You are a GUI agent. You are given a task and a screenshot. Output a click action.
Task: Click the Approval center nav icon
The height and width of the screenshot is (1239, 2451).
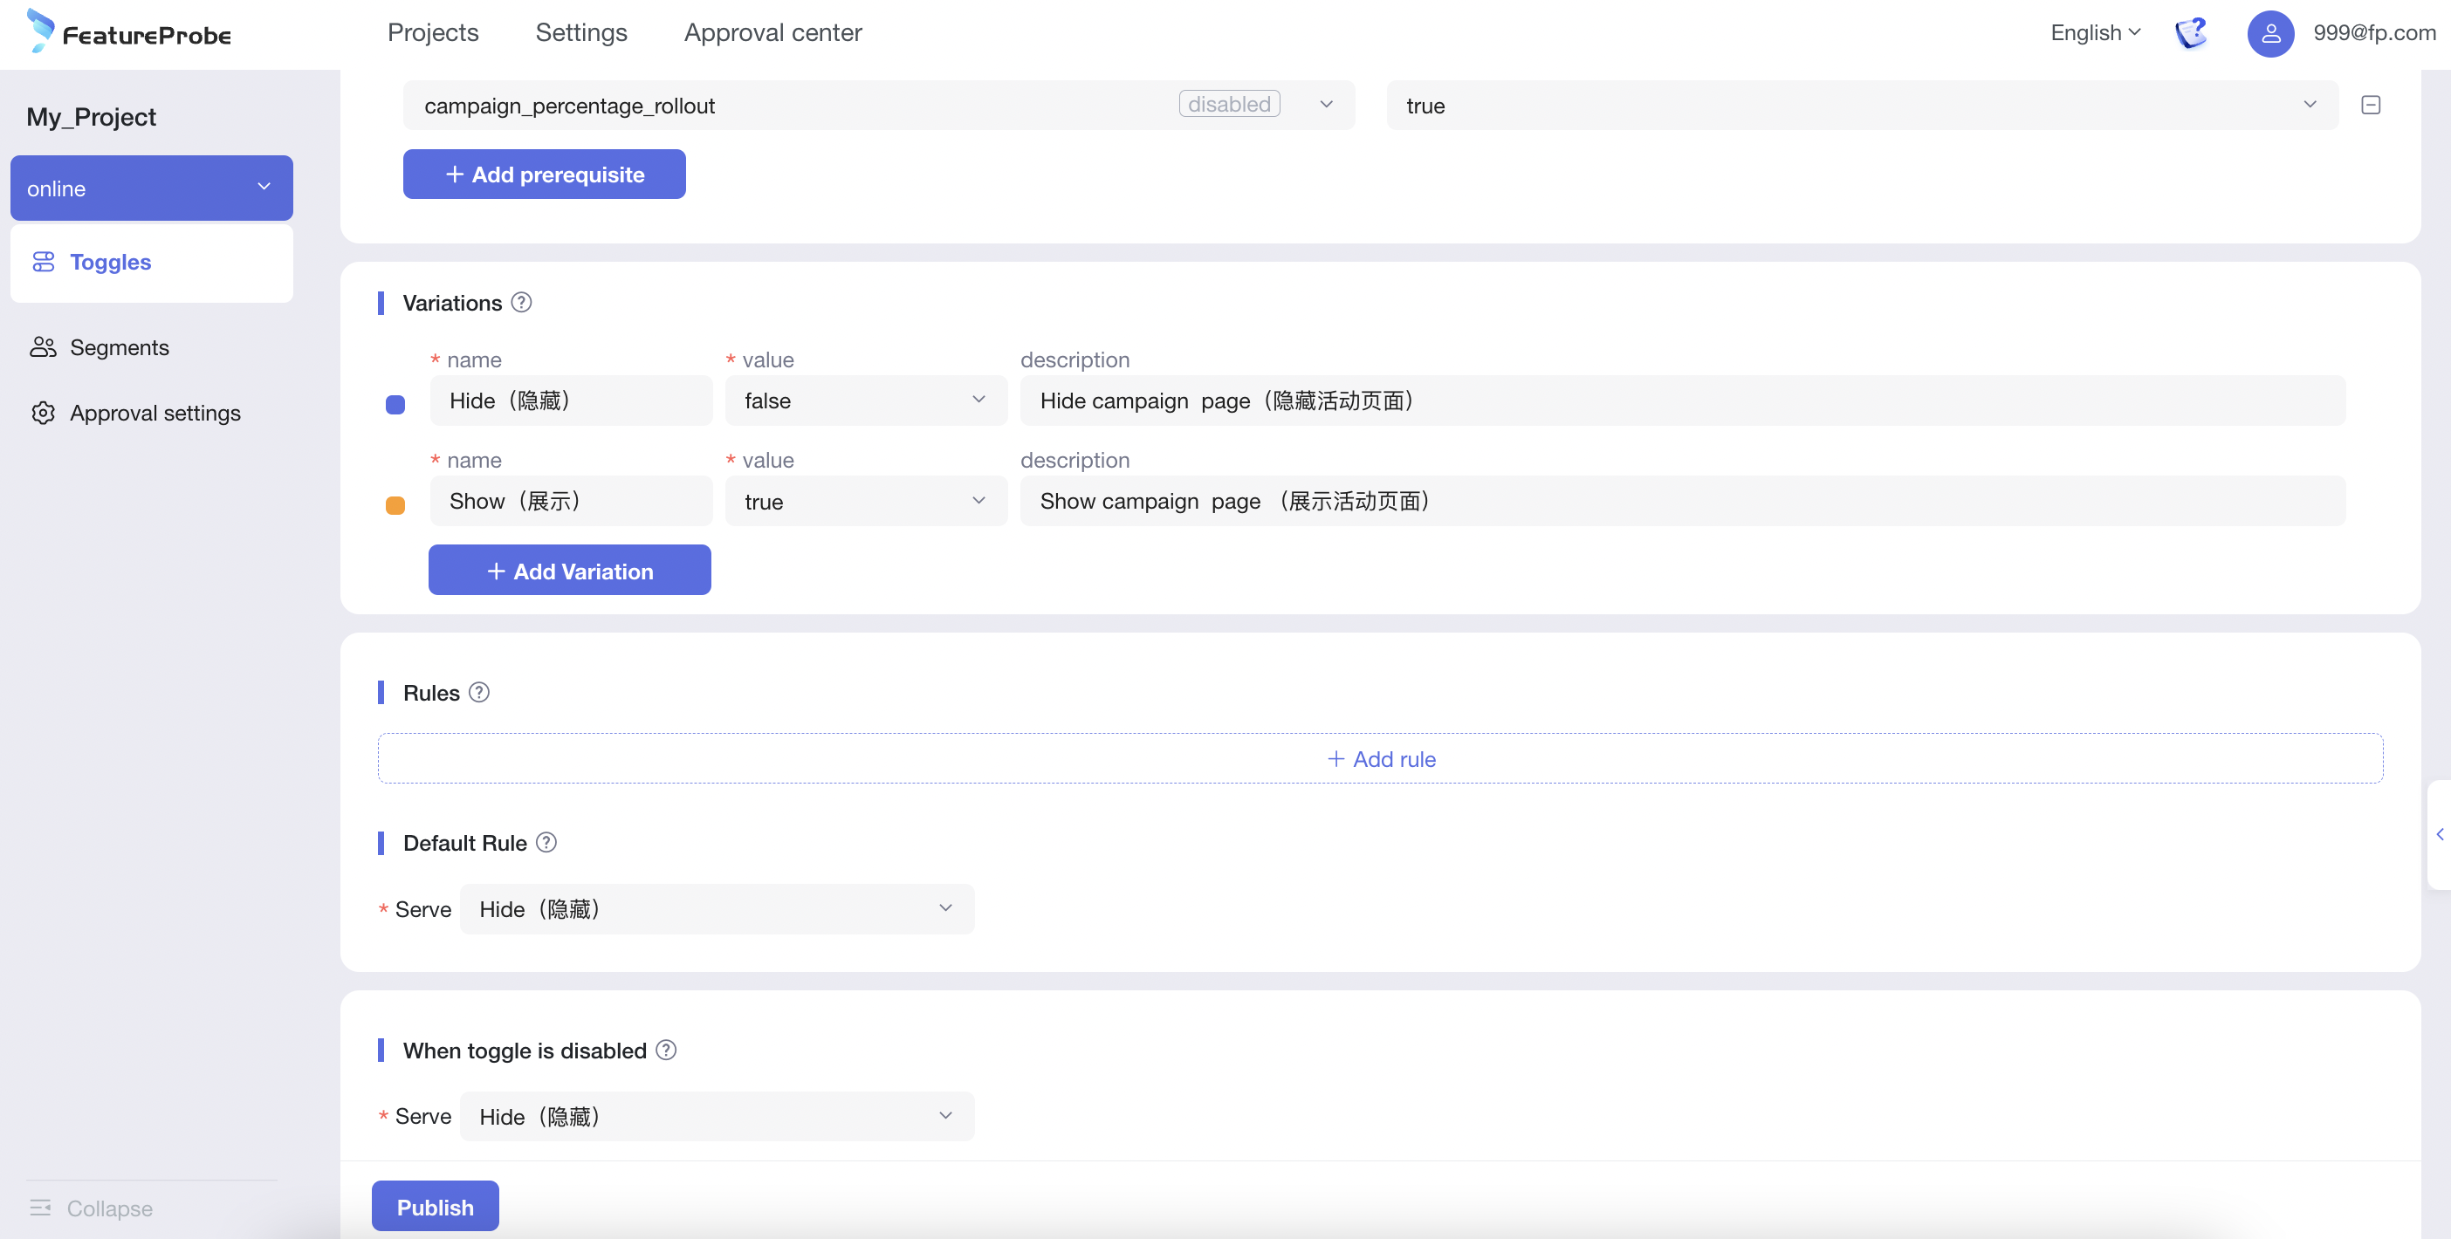772,33
